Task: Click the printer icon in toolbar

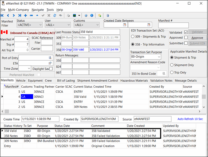Action: 69,15
